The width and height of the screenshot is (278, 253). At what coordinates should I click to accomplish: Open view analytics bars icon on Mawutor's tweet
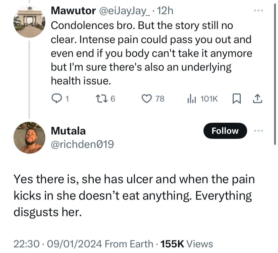point(191,98)
